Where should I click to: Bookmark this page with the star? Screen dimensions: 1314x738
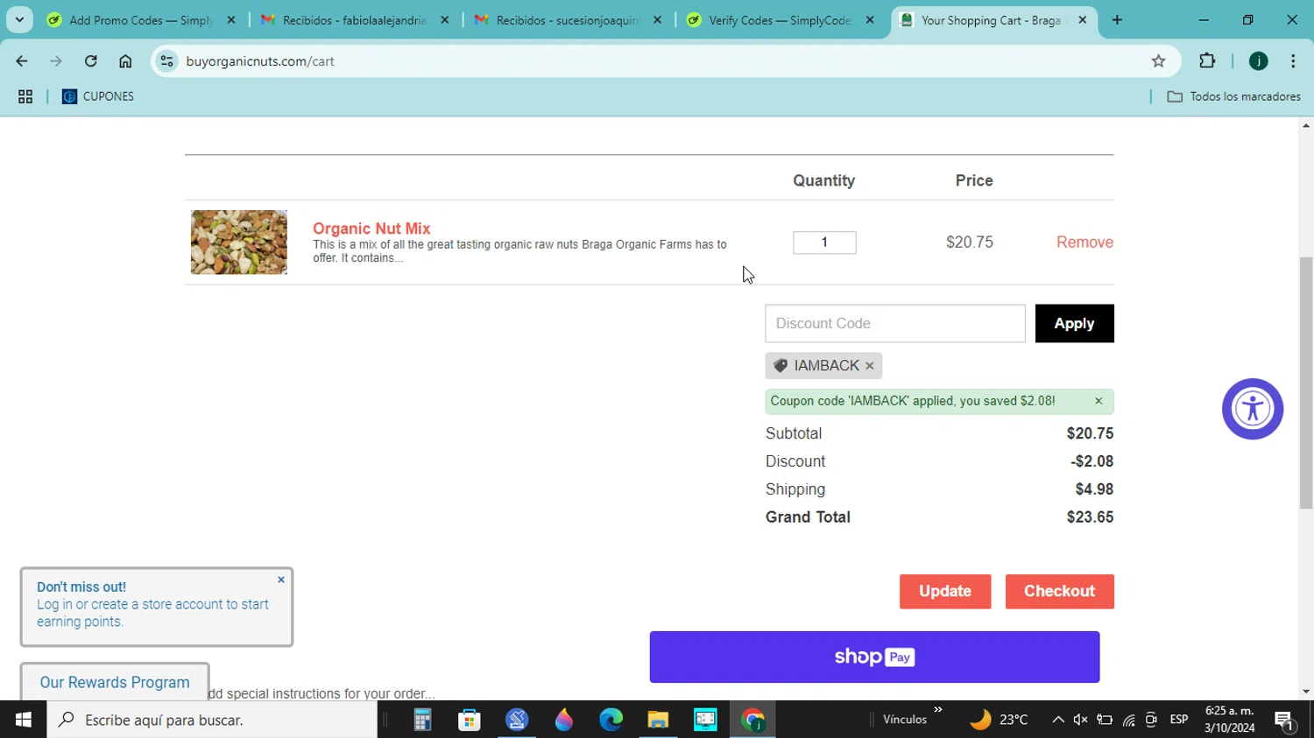click(1158, 61)
